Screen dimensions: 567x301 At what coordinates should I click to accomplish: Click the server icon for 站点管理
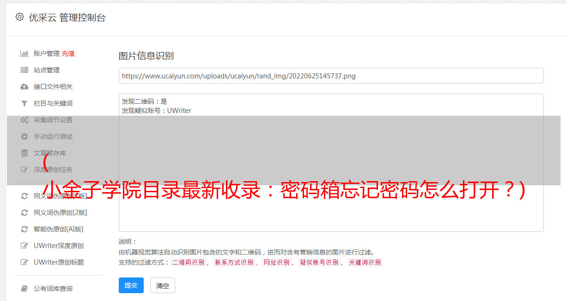tap(24, 70)
